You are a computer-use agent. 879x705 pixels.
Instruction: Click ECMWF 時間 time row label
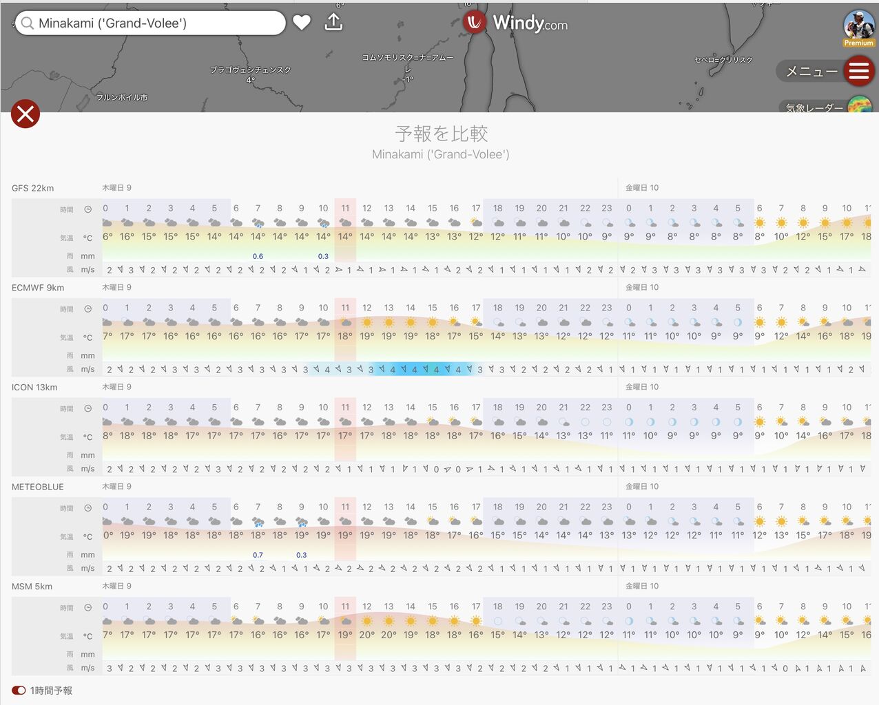click(x=66, y=309)
